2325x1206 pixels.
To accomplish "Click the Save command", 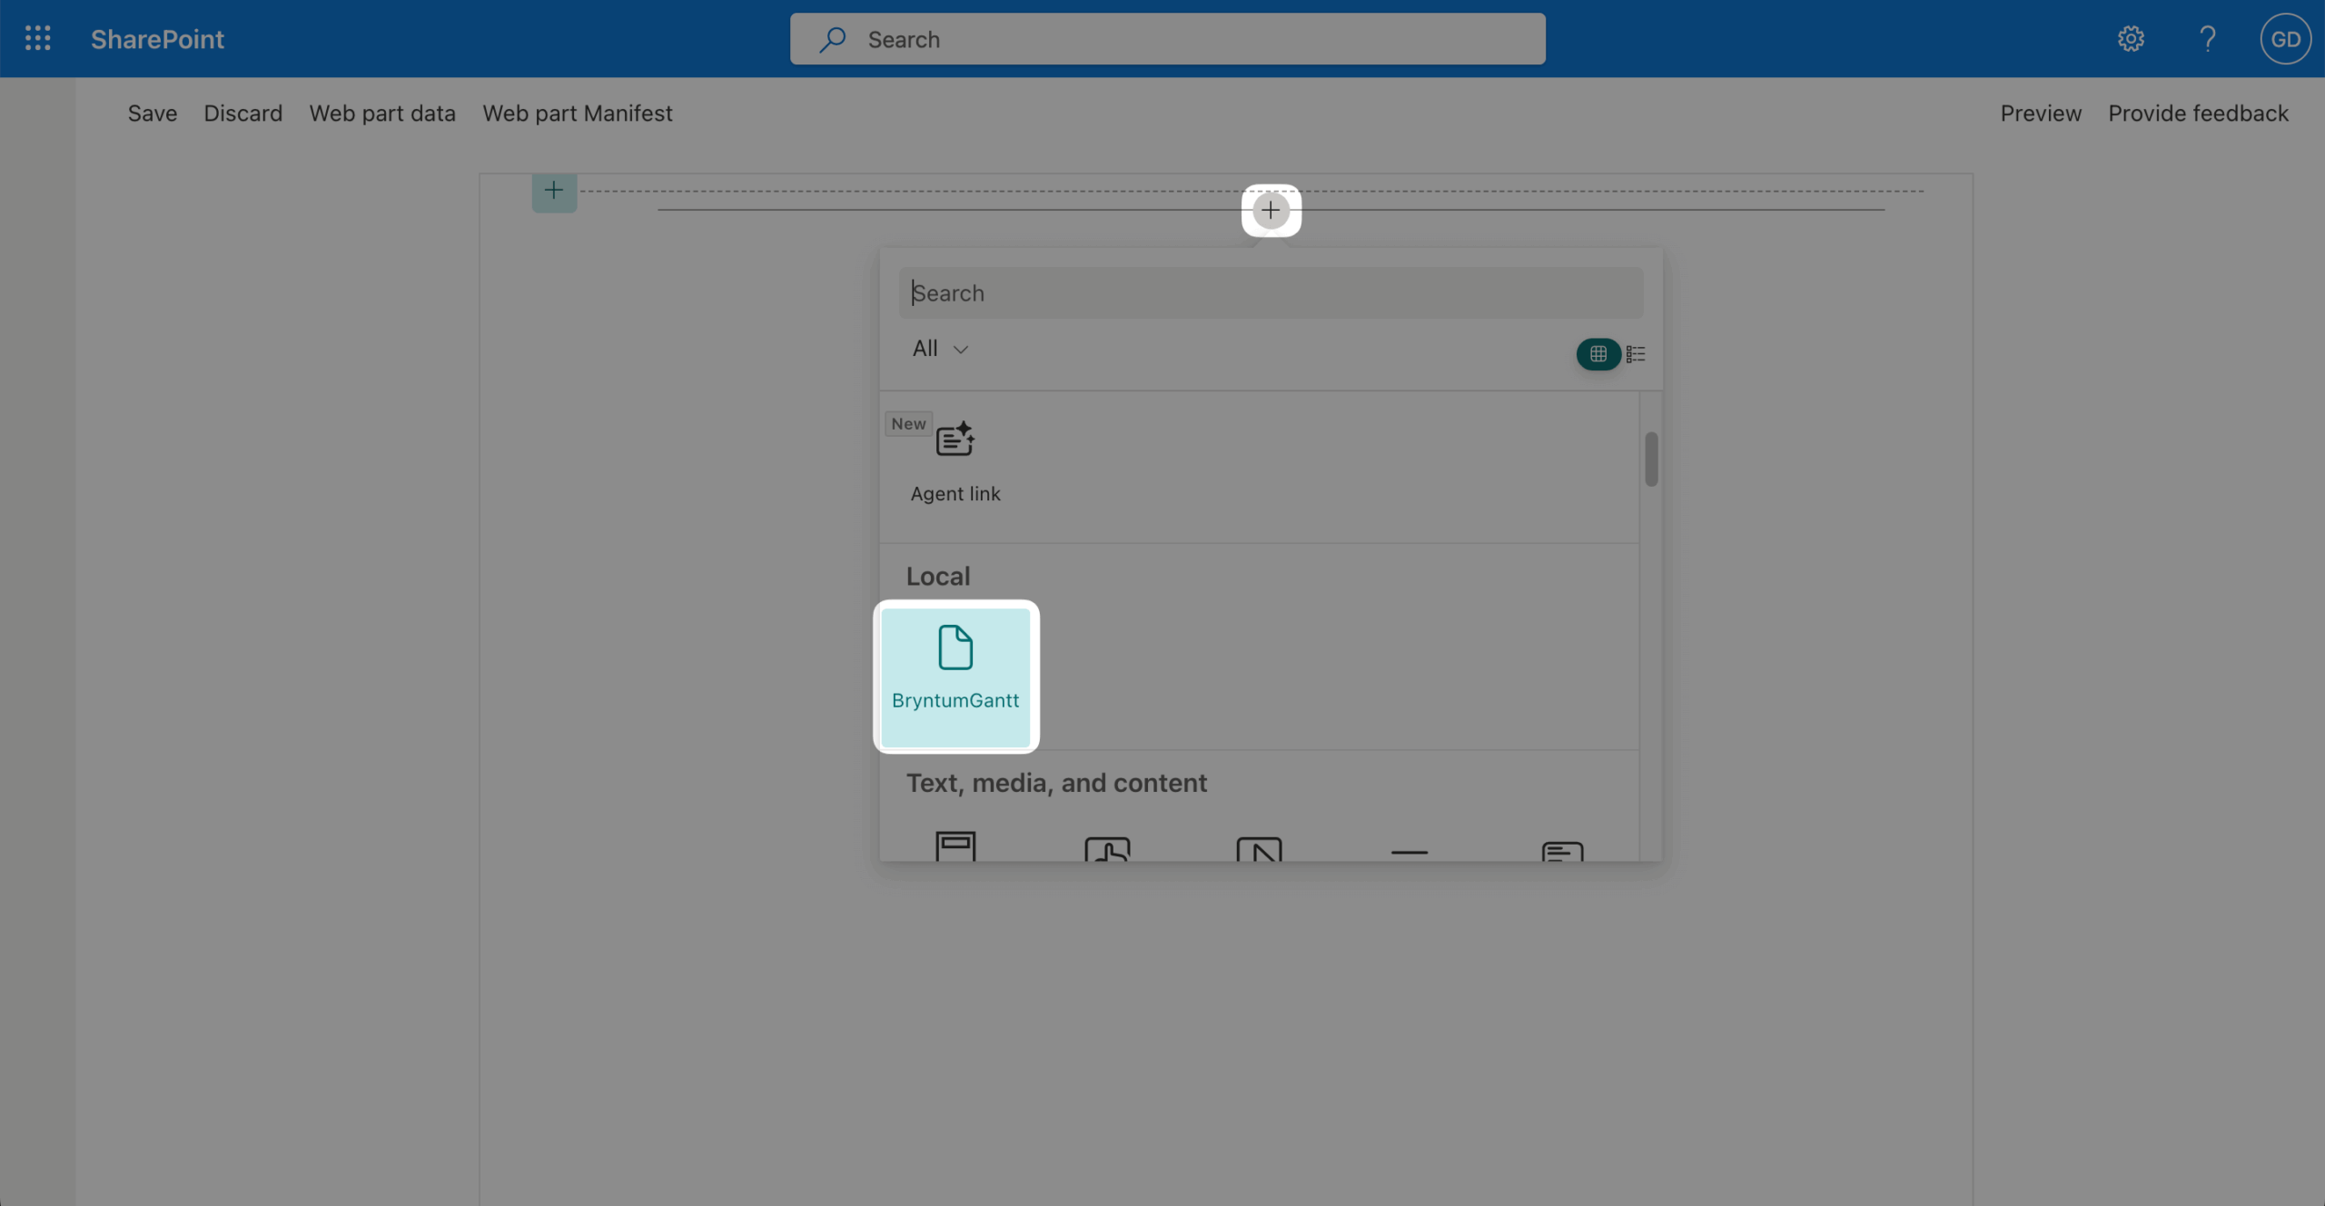I will click(152, 114).
